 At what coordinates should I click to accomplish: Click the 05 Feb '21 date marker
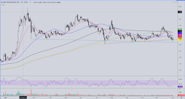23,97
